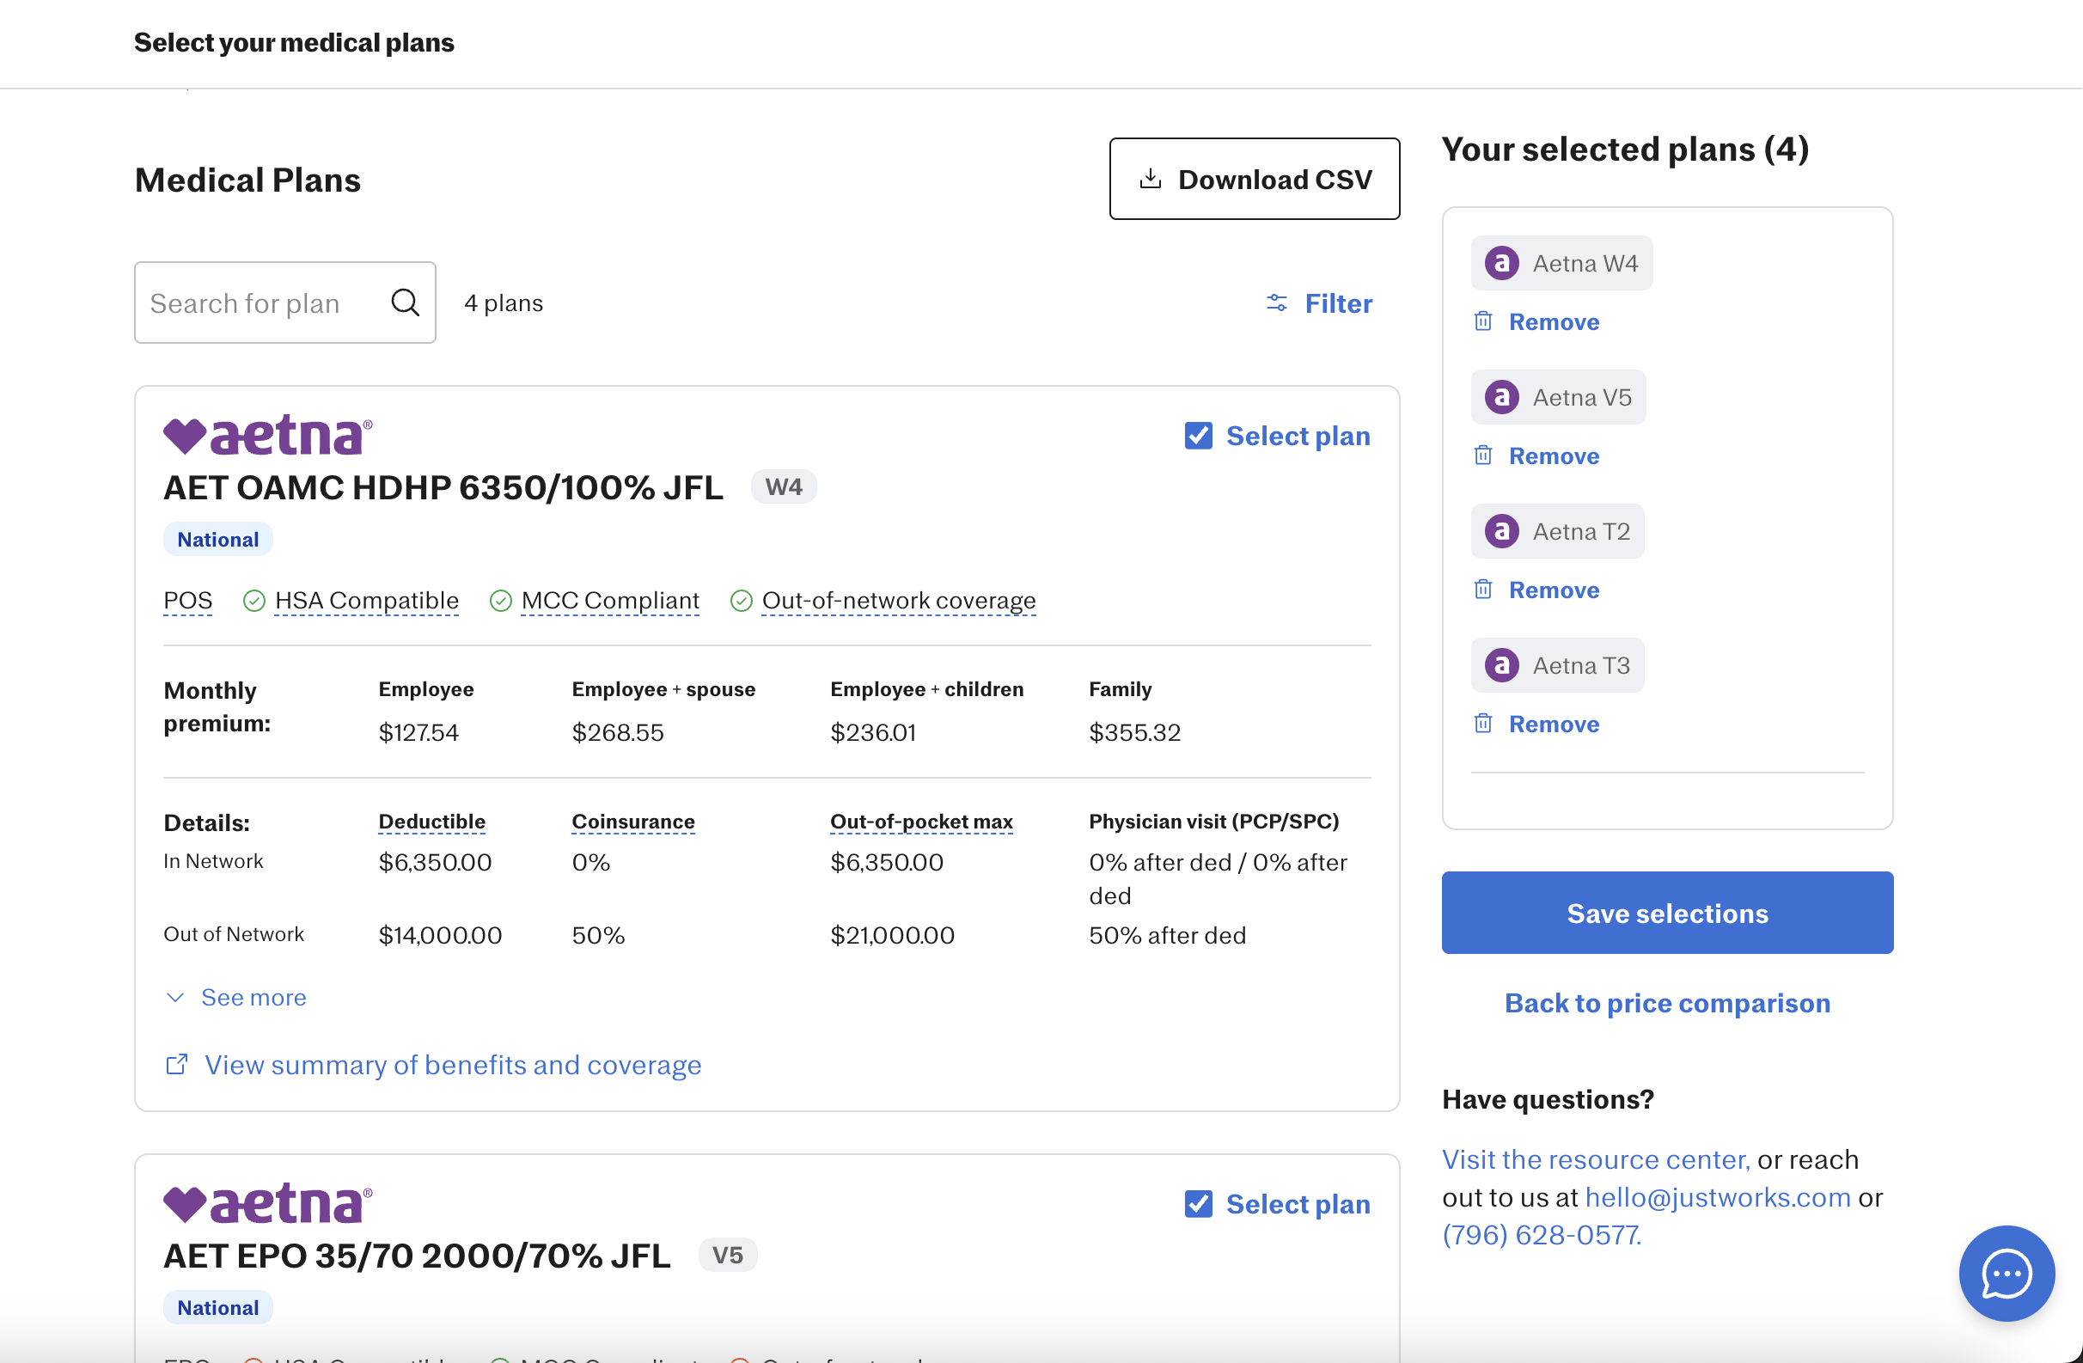Click the Aetna logo on the HDHP 6350 plan

click(x=268, y=435)
